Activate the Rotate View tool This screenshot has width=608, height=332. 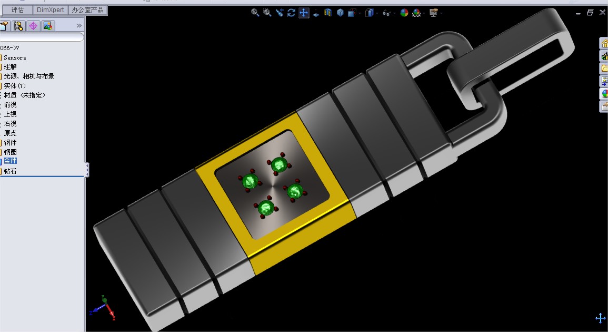click(x=291, y=13)
